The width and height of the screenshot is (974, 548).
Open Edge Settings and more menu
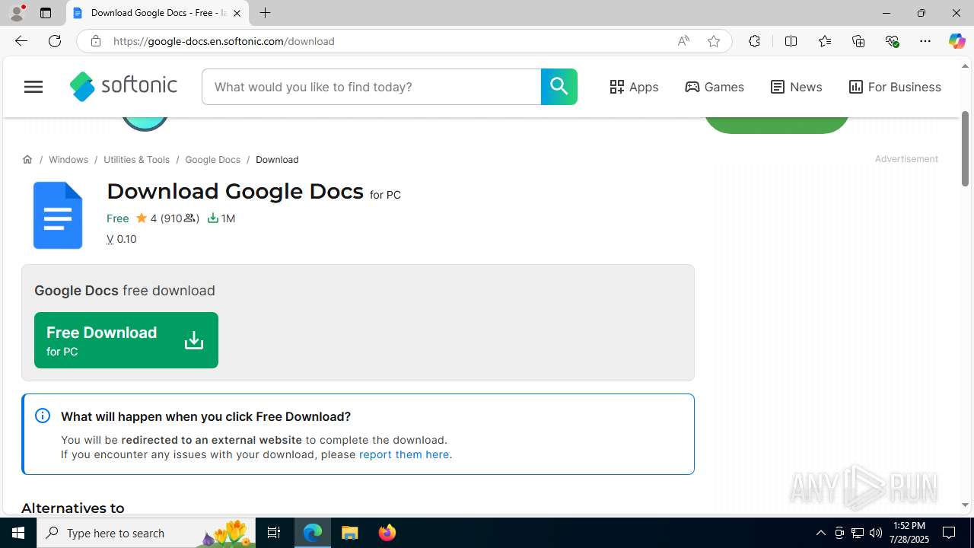point(925,41)
